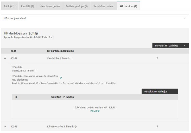Screen dimensions: 191x133
Task: Open Īstenošanas grafiks tab
Action: click(x=50, y=6)
